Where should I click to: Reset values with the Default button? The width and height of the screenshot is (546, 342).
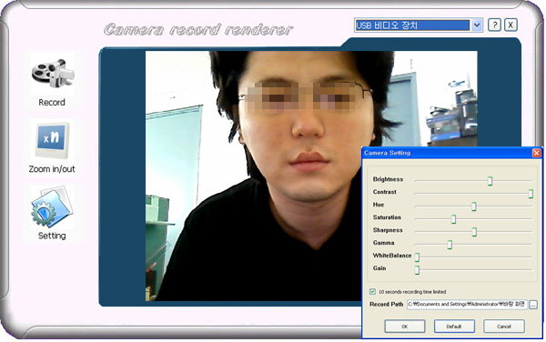pyautogui.click(x=454, y=327)
